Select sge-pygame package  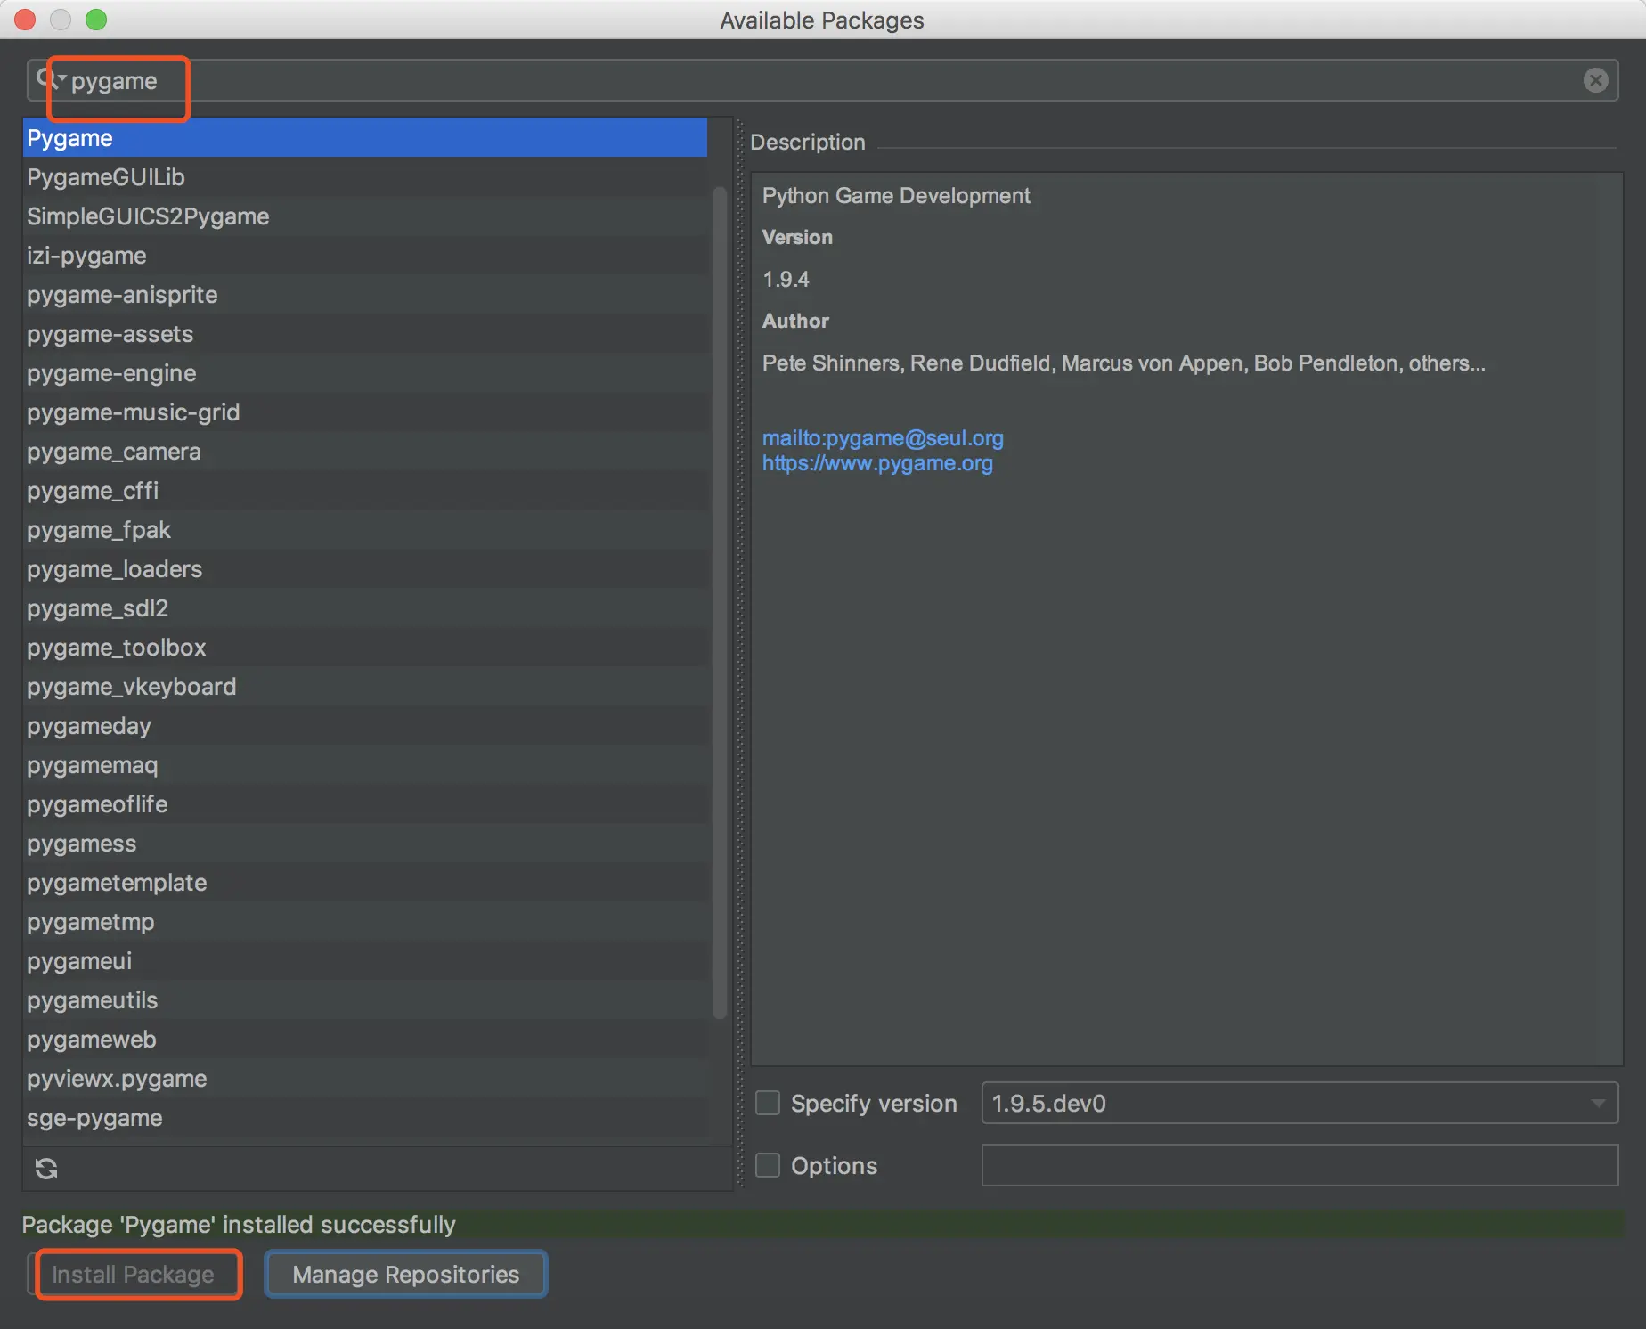365,1118
